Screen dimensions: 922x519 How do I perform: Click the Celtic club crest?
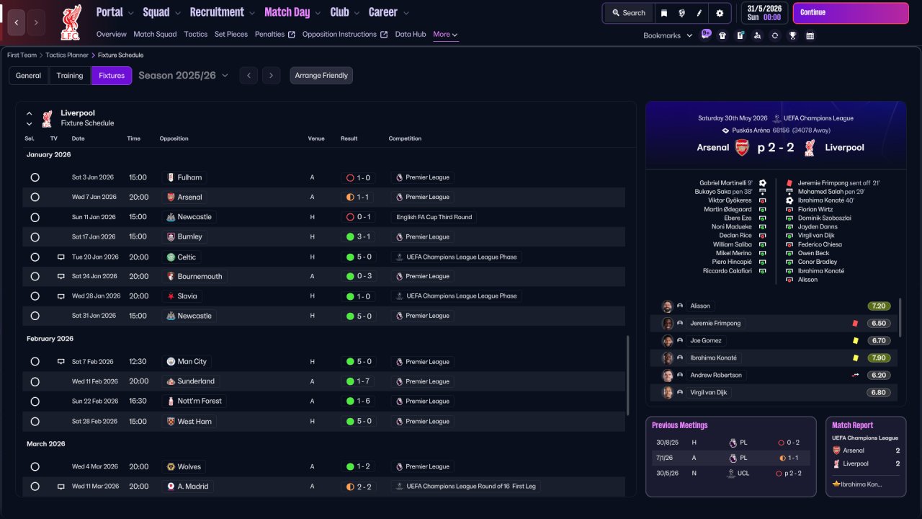171,257
